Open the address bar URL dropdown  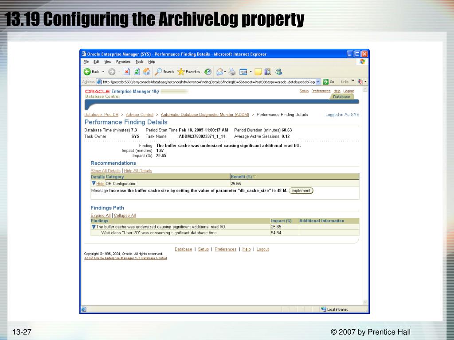(318, 82)
